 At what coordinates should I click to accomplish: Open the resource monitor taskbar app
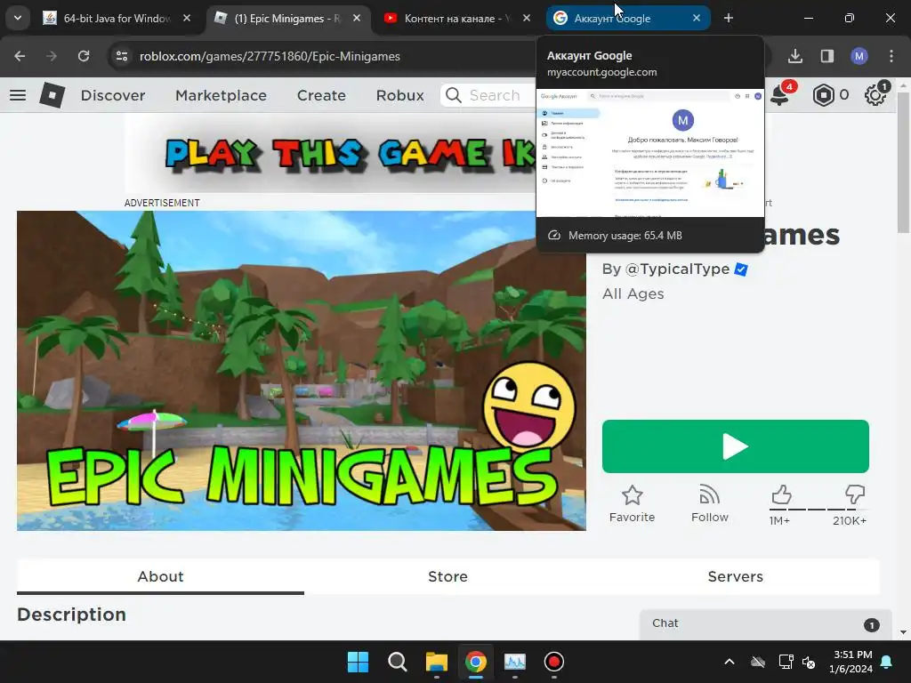[515, 662]
